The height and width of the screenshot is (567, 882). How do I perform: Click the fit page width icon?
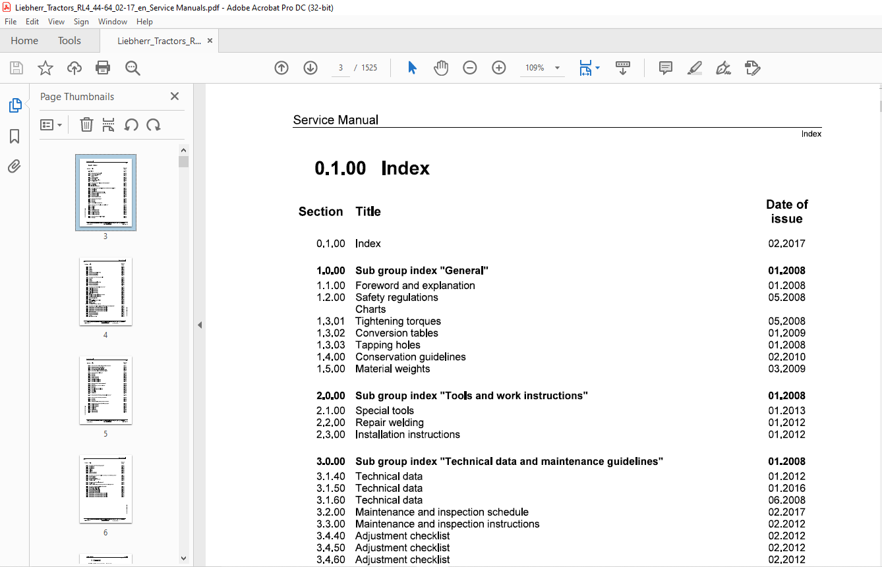585,68
